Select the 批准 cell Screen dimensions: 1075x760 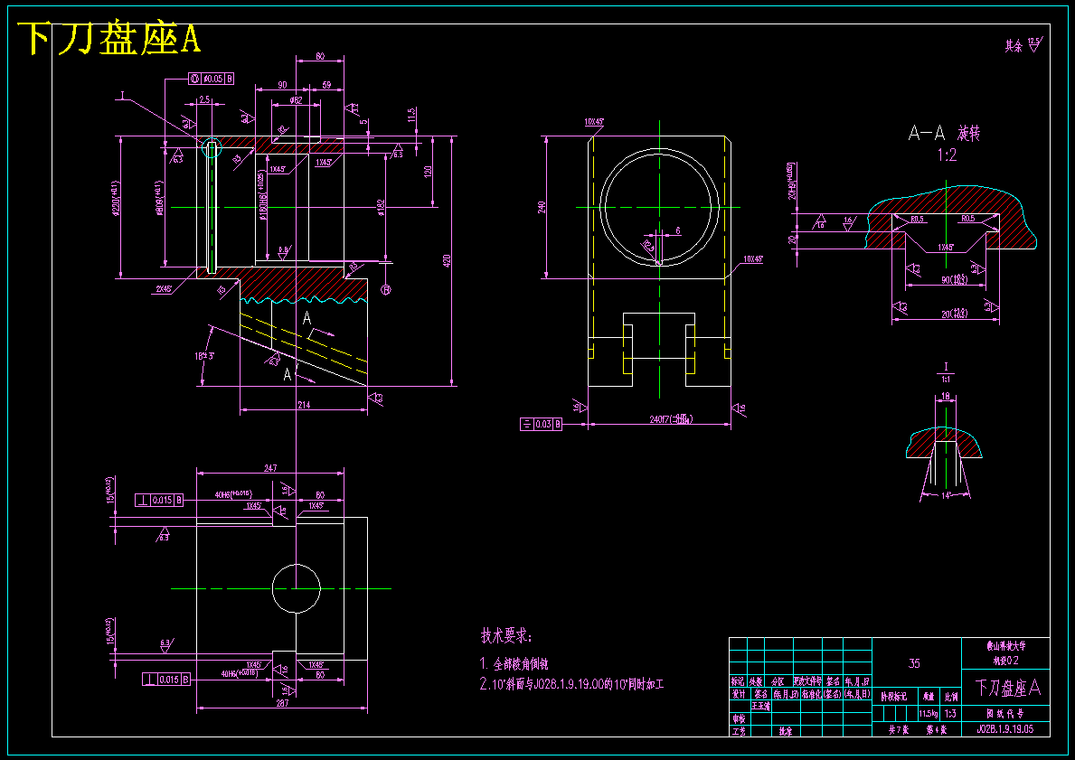(x=784, y=731)
